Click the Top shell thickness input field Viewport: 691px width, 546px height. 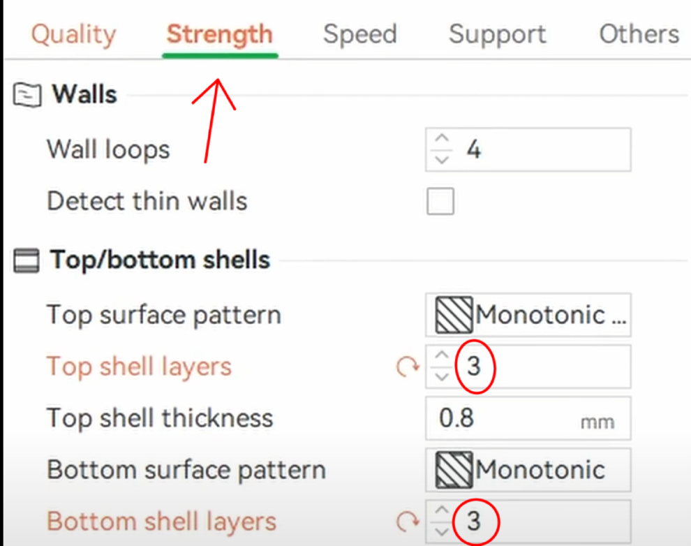tap(503, 418)
